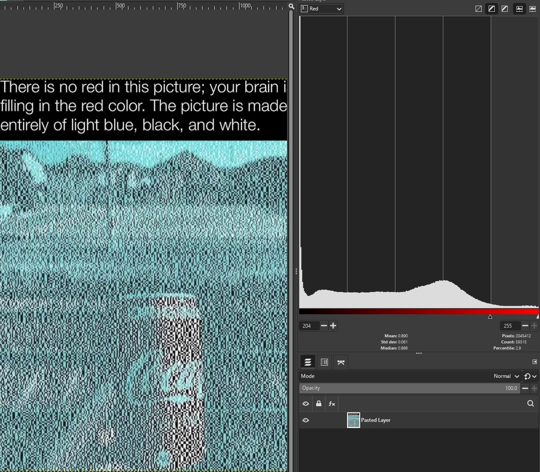Decrease the range start value 204
Screen dimensions: 540x472
(324, 326)
